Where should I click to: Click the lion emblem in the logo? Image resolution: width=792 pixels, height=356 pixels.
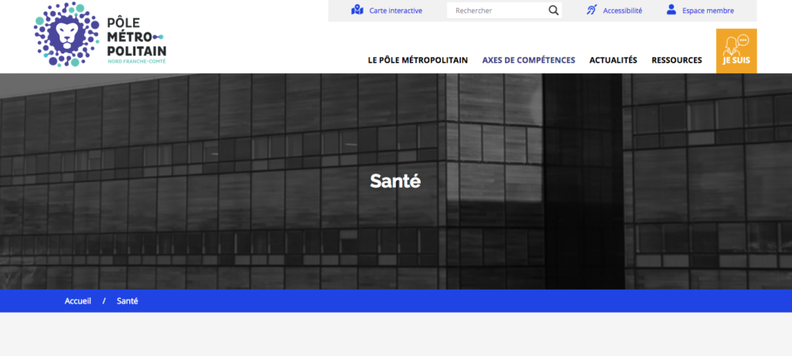[64, 34]
